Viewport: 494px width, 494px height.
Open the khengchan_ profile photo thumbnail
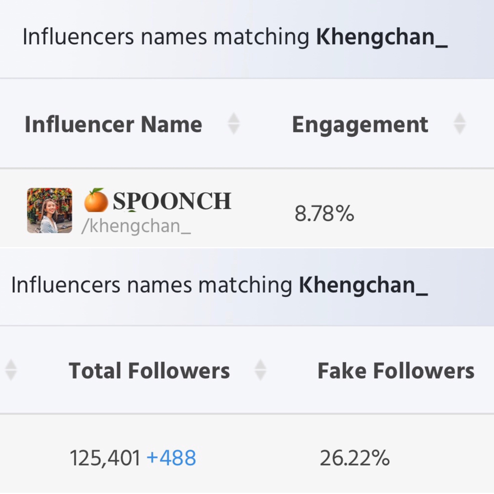click(x=49, y=210)
